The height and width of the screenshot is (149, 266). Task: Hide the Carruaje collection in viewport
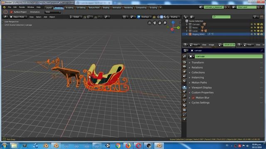[251, 24]
